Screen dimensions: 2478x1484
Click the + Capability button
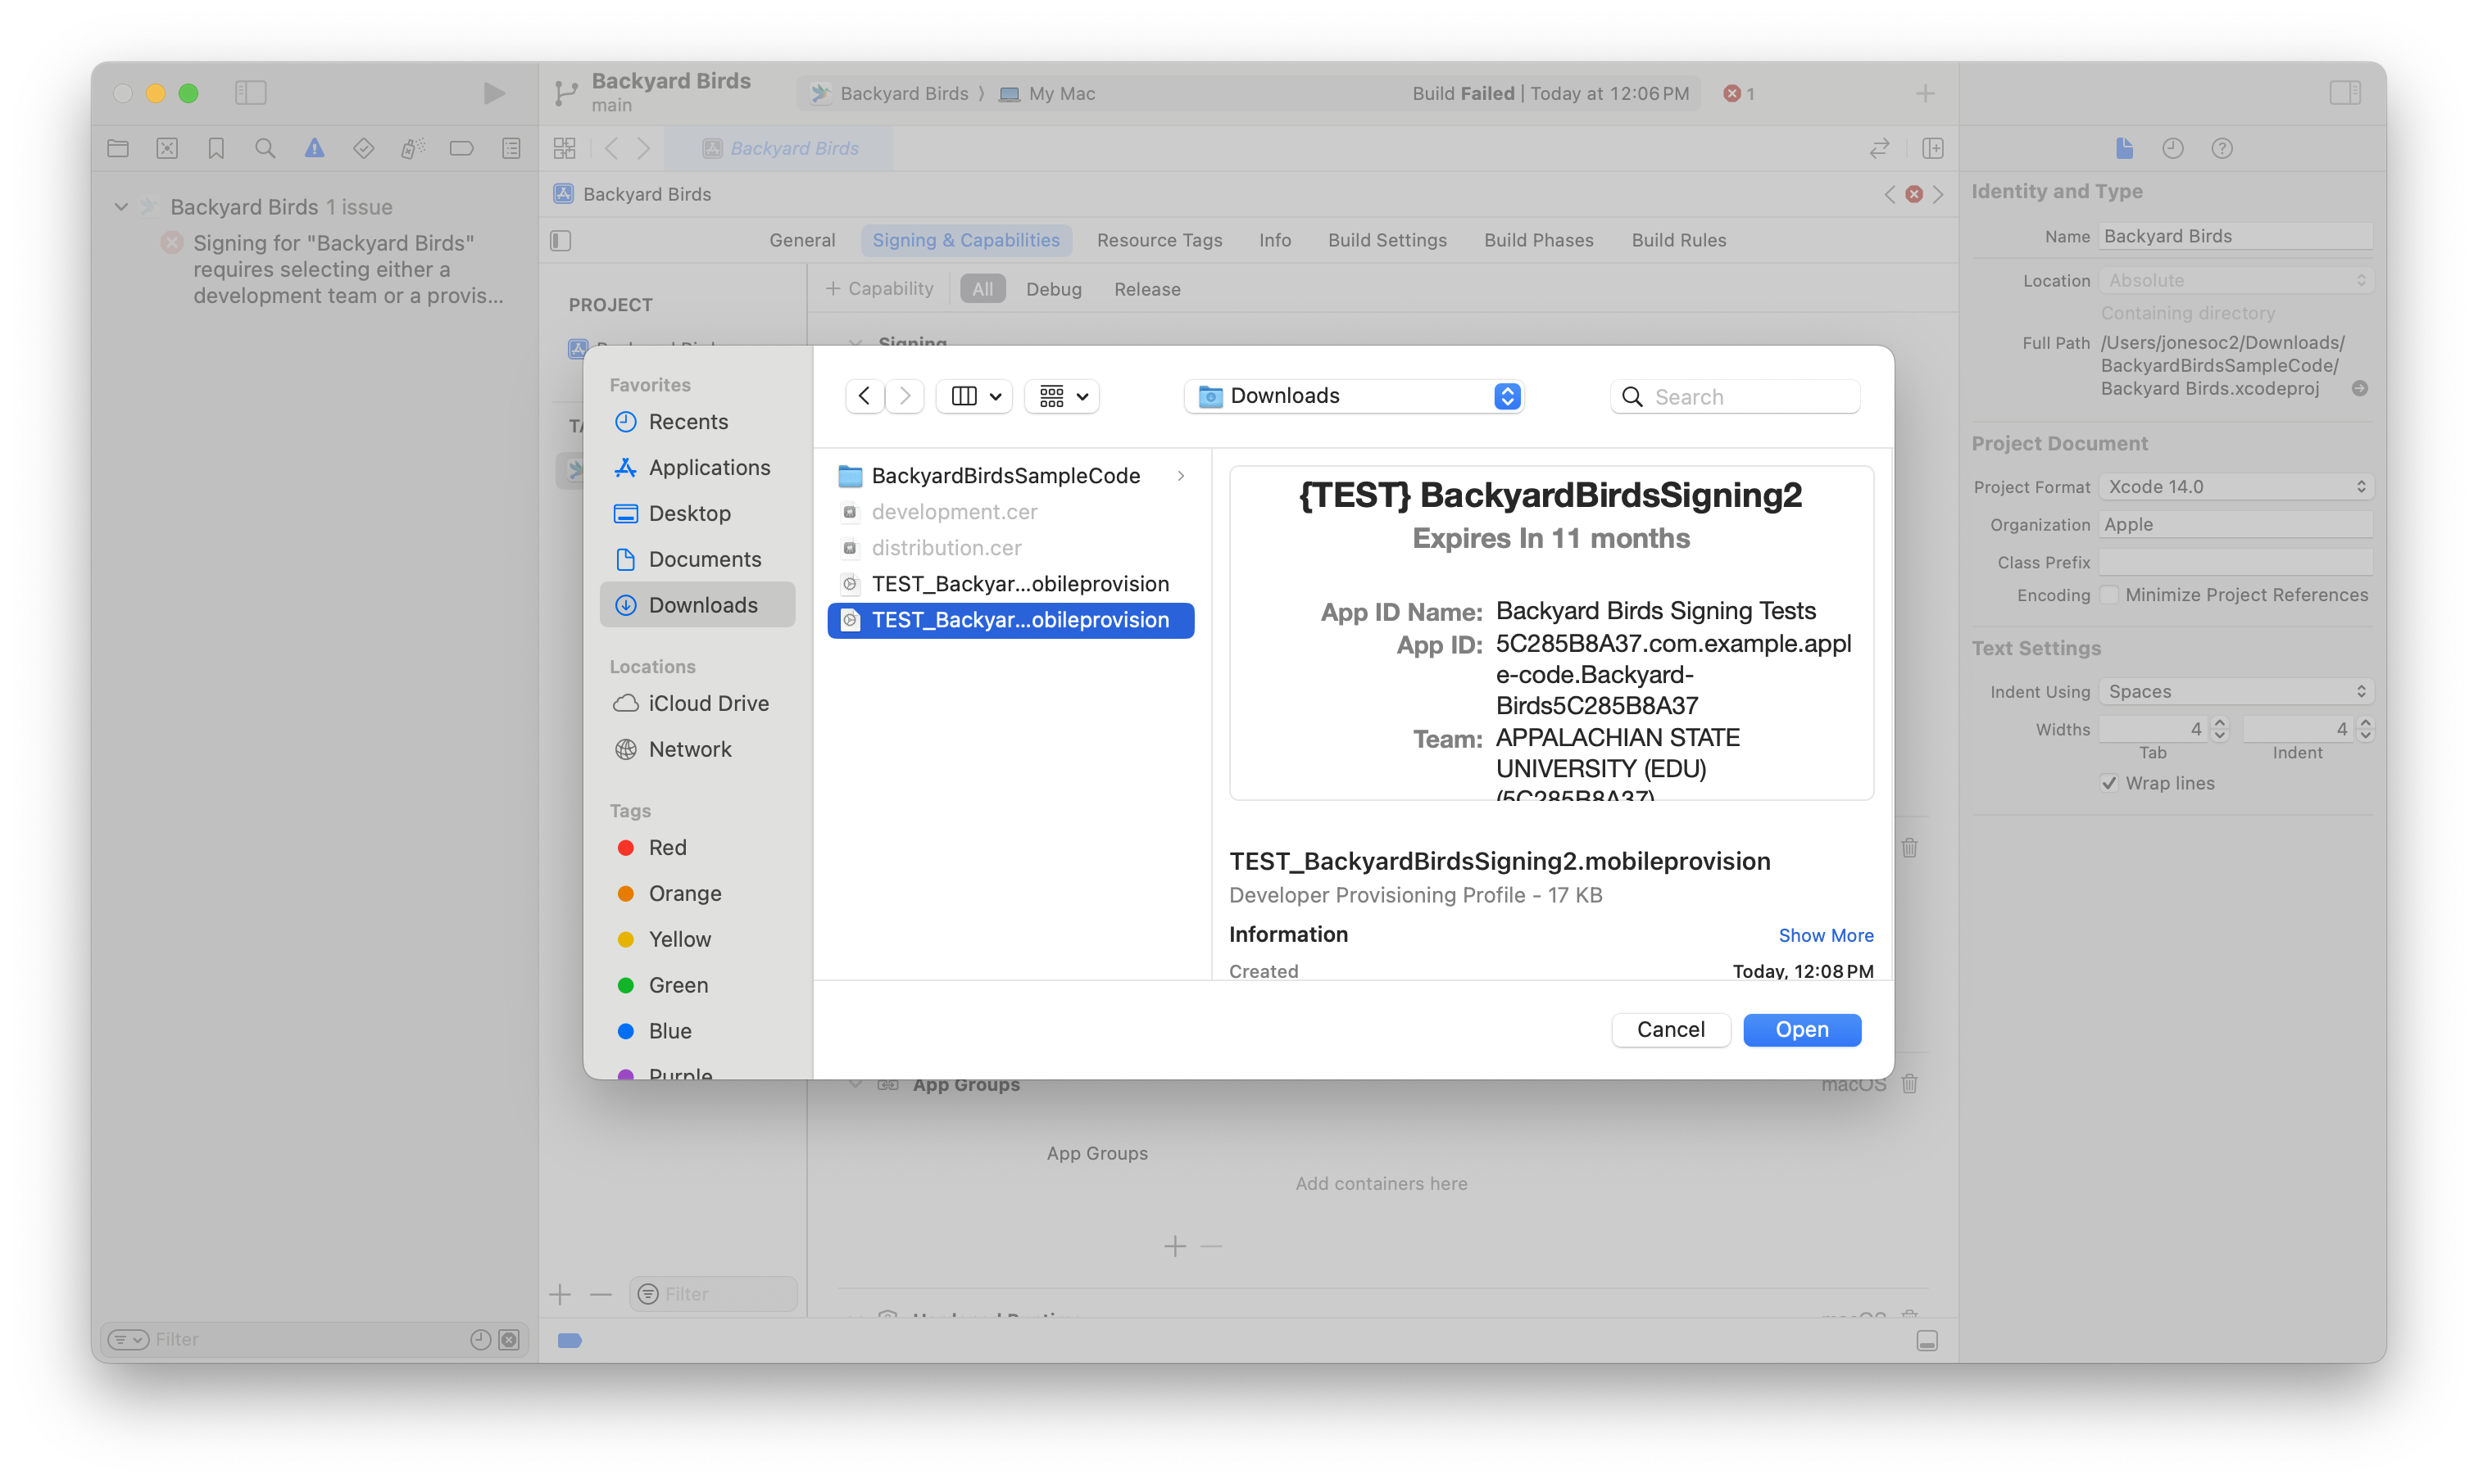coord(879,289)
